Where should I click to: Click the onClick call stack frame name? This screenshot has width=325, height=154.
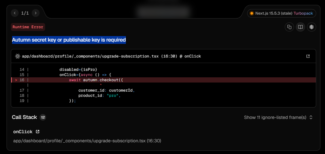pos(23,132)
